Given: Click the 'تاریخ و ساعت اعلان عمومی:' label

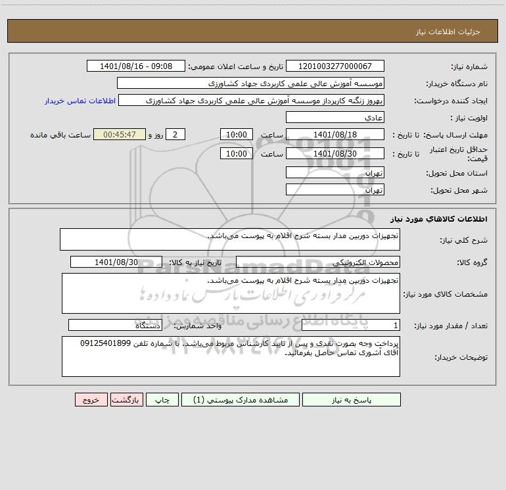Looking at the screenshot, I should pyautogui.click(x=236, y=66).
